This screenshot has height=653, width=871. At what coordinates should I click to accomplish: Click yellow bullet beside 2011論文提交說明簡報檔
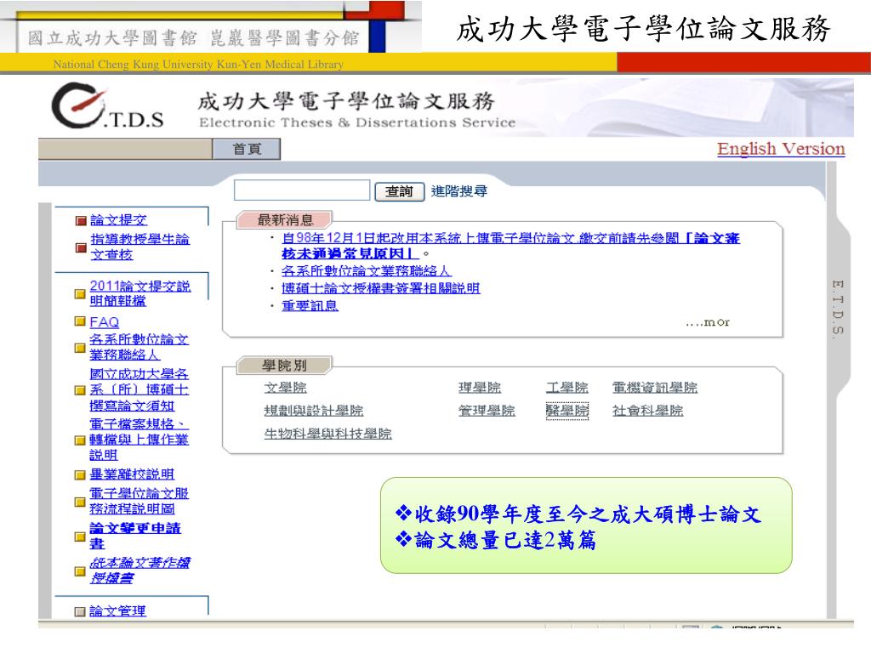coord(80,293)
